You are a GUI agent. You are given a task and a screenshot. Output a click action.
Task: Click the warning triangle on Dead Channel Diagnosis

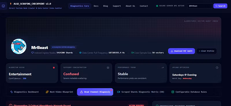click(x=81, y=92)
